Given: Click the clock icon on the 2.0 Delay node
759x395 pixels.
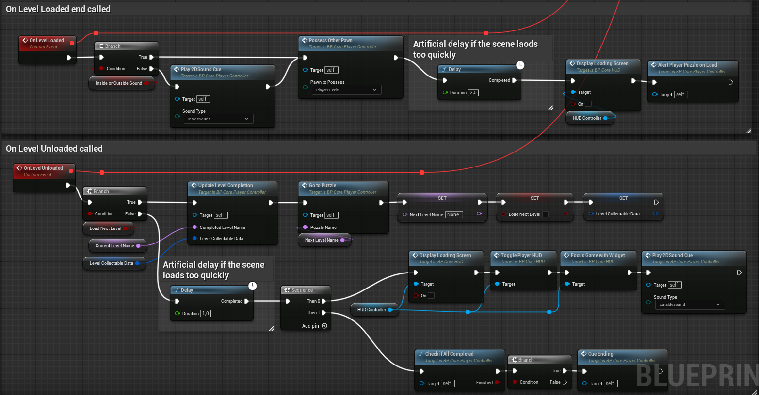Looking at the screenshot, I should pos(520,65).
